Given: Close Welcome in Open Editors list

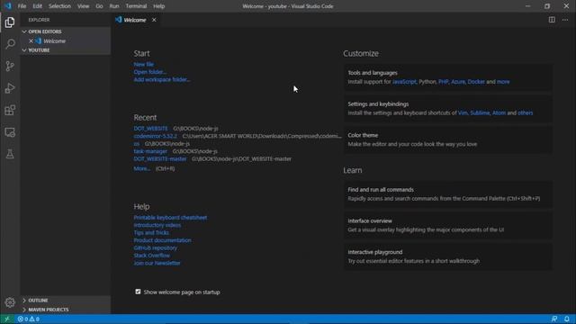Looking at the screenshot, I should click(31, 41).
